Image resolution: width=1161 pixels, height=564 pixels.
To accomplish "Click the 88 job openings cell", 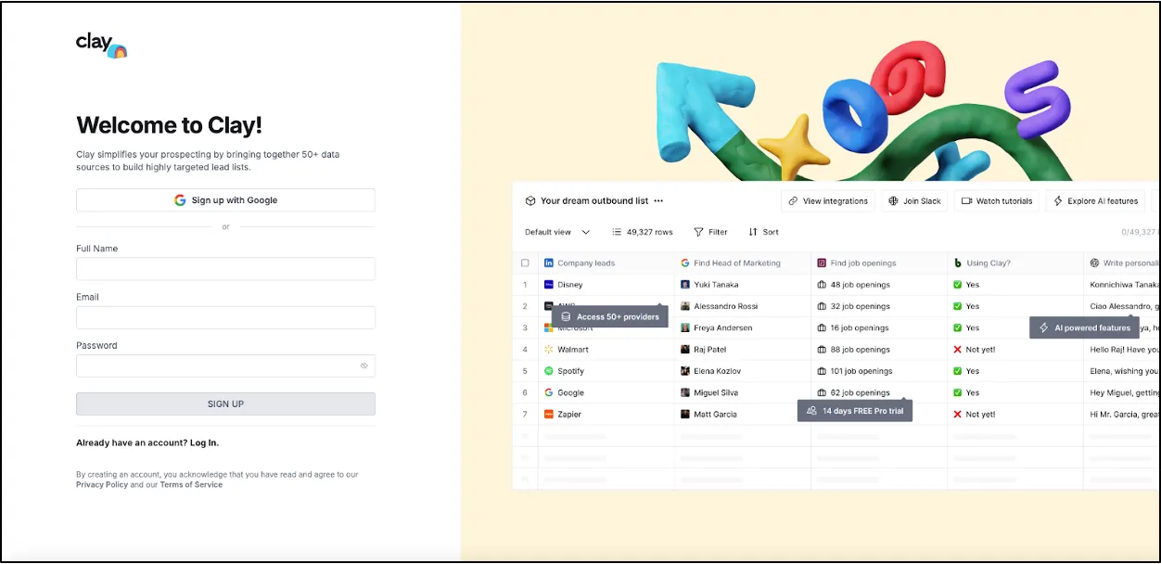I will coord(879,350).
